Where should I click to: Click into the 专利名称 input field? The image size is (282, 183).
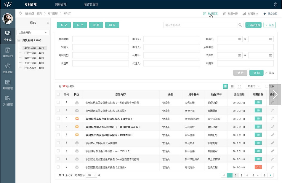click(100, 39)
